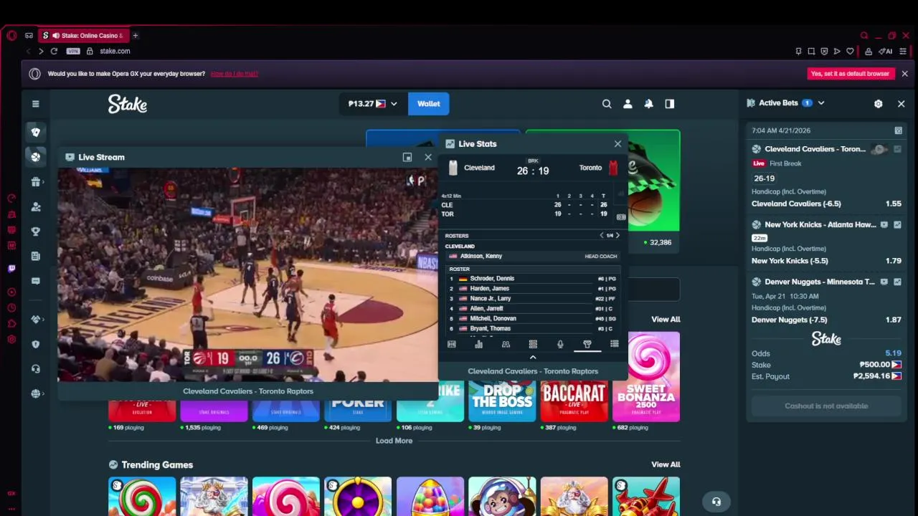Click Load More below the games
The image size is (918, 516).
[394, 441]
